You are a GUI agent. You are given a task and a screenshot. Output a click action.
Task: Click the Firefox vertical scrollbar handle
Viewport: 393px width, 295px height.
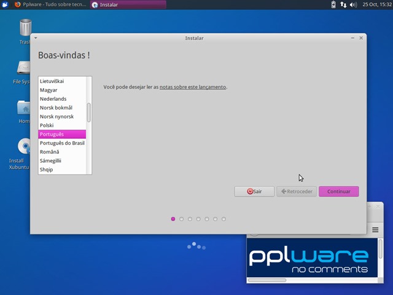381,249
